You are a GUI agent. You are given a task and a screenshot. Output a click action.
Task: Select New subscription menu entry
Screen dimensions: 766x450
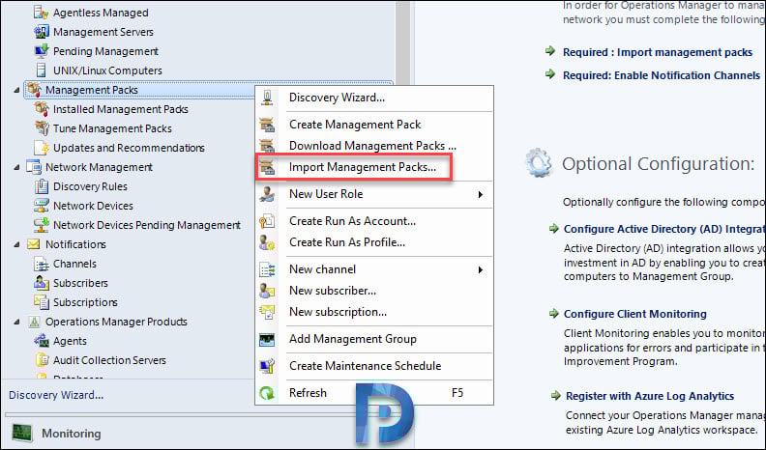(374, 312)
